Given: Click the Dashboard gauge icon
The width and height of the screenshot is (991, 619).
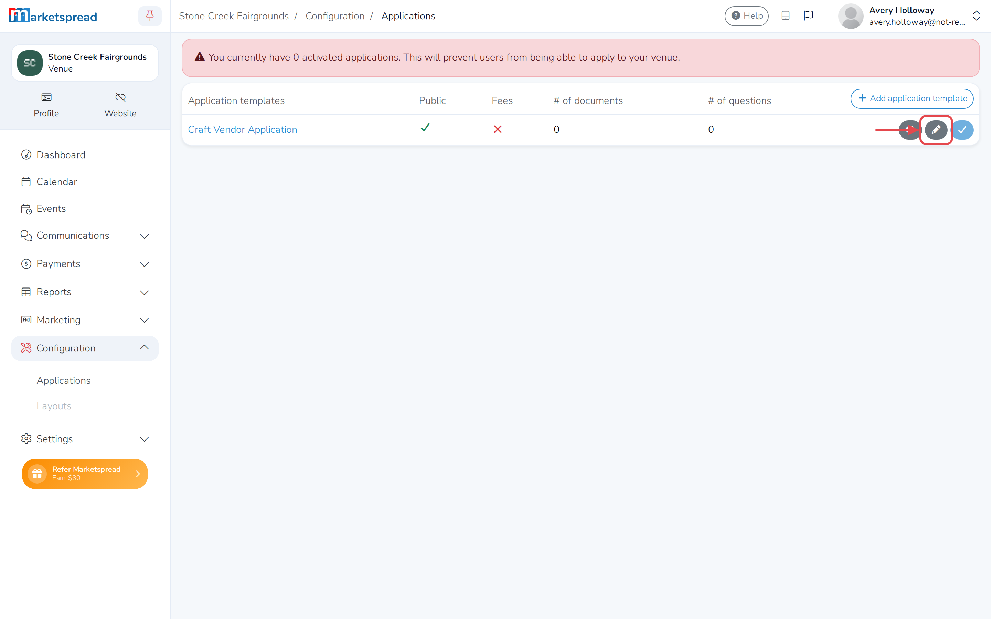Looking at the screenshot, I should 26,155.
